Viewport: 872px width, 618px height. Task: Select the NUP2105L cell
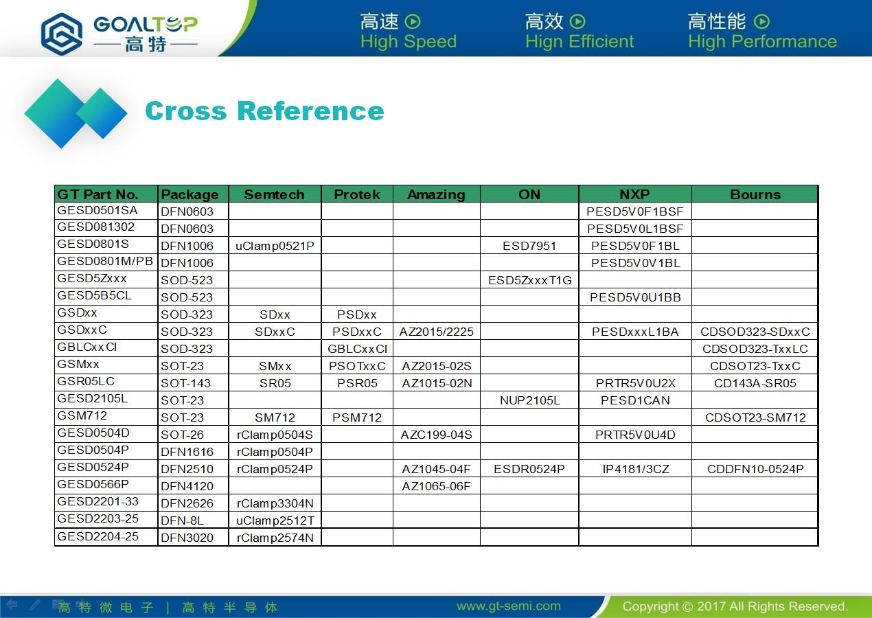point(529,400)
